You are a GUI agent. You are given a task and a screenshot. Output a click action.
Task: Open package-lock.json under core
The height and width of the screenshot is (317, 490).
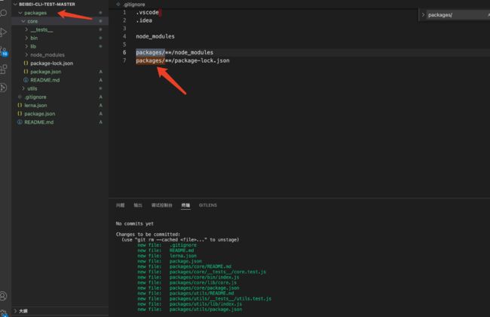click(52, 63)
